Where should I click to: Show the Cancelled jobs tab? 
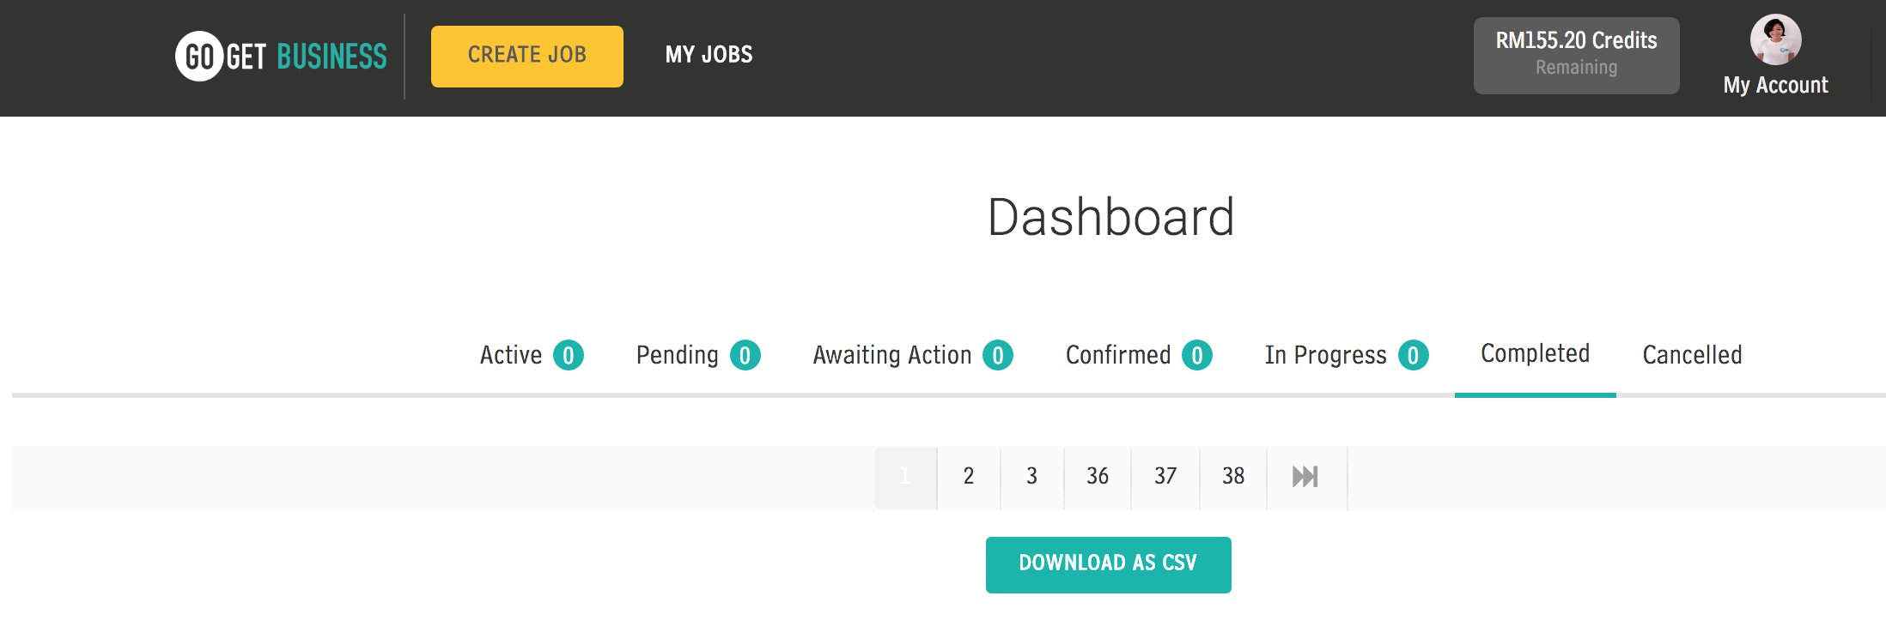(1692, 355)
